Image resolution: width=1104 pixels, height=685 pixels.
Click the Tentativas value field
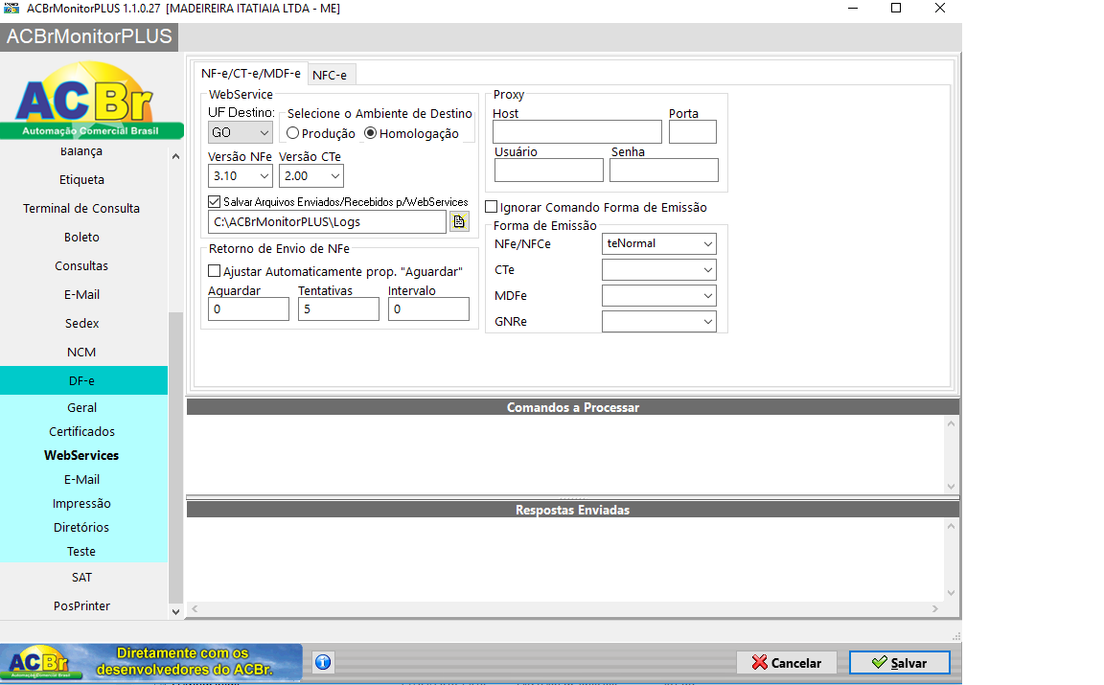pyautogui.click(x=338, y=309)
